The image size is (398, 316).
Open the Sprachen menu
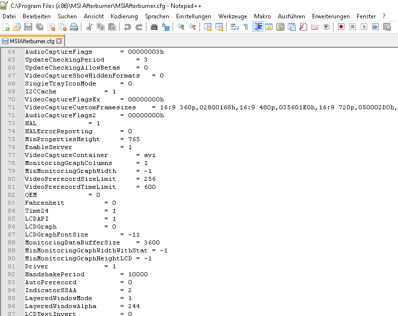pyautogui.click(x=157, y=16)
